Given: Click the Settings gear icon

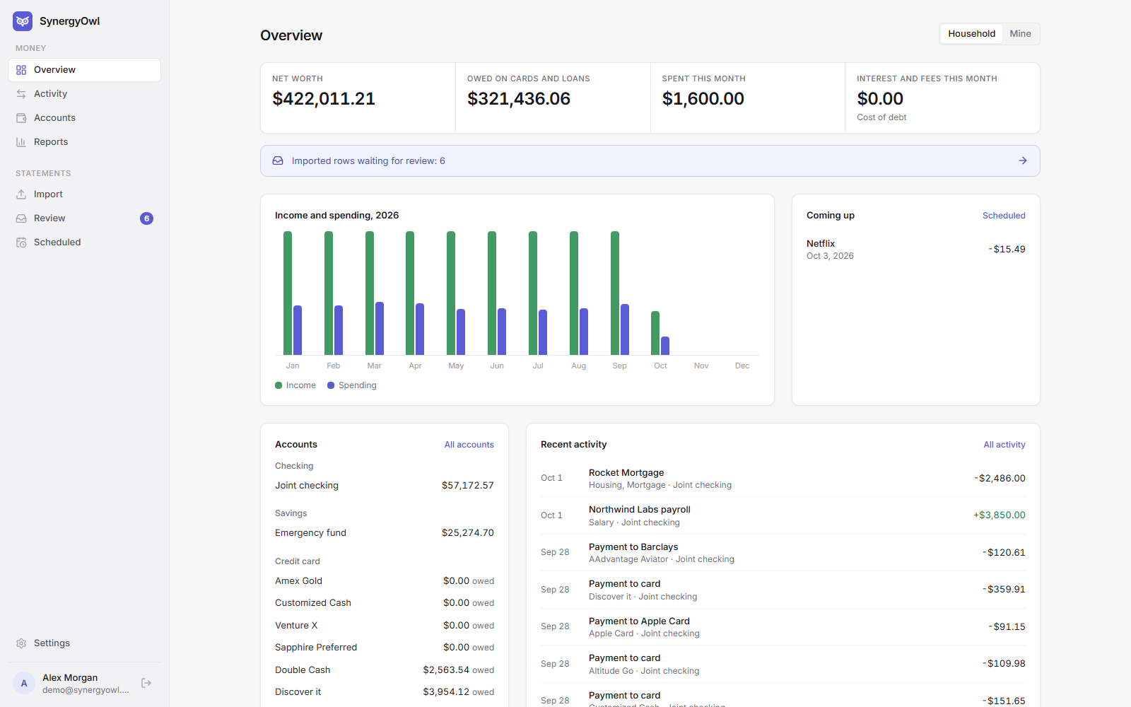Looking at the screenshot, I should click(x=21, y=643).
